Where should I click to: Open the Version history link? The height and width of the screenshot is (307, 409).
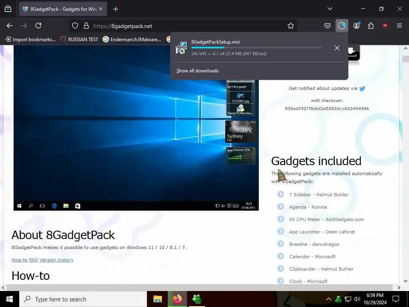[56, 260]
